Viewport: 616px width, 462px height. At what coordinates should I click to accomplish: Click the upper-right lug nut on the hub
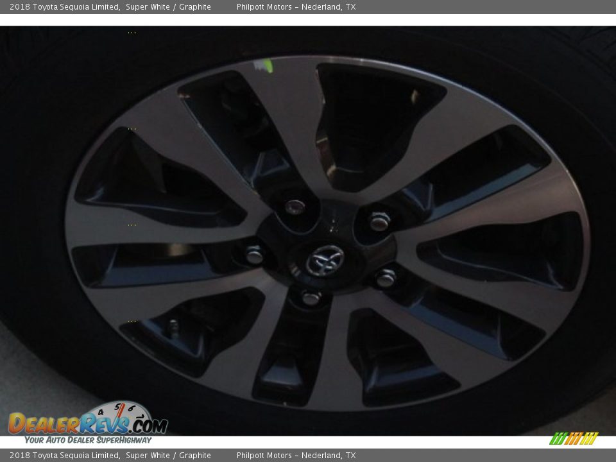379,221
